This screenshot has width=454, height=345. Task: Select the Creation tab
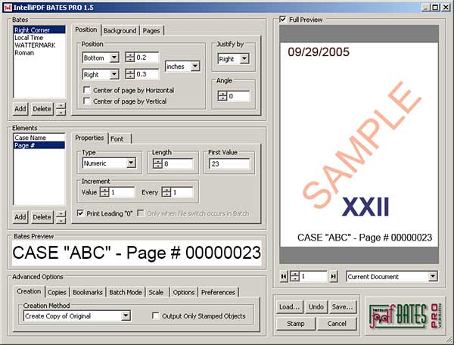pos(29,291)
